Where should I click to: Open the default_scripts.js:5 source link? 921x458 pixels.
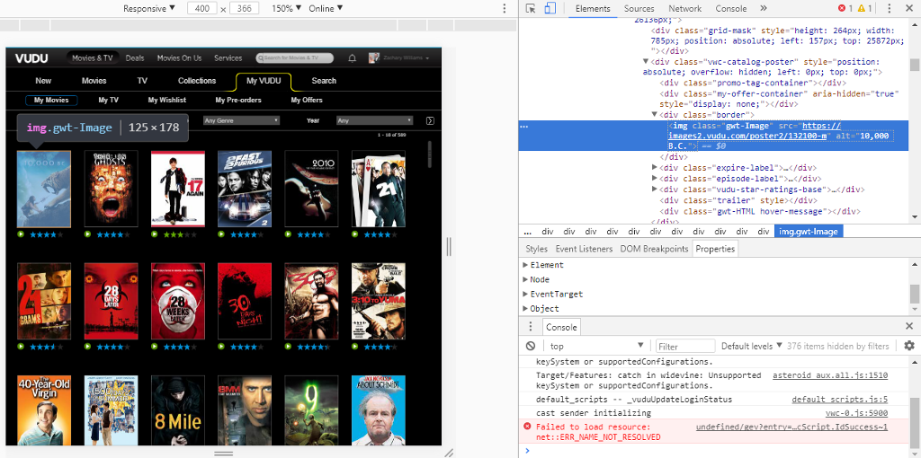coord(840,400)
